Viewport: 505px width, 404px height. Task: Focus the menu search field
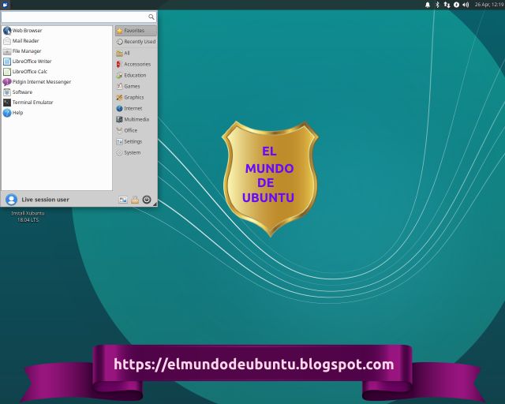click(x=79, y=17)
